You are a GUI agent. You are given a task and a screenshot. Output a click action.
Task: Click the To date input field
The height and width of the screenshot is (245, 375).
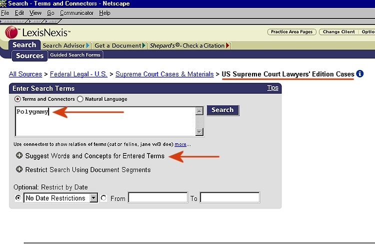click(x=230, y=197)
